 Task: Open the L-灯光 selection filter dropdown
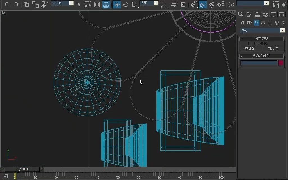point(71,3)
